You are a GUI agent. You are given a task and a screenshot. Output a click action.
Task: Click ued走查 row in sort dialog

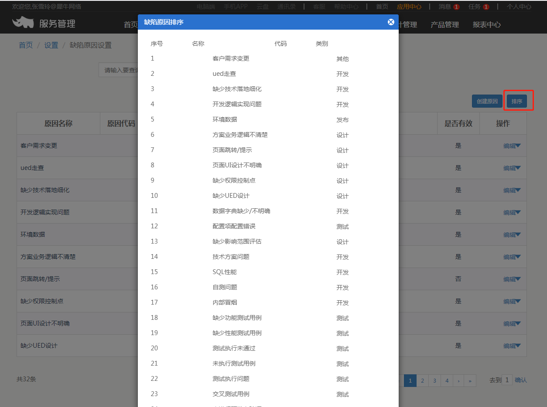pos(268,74)
